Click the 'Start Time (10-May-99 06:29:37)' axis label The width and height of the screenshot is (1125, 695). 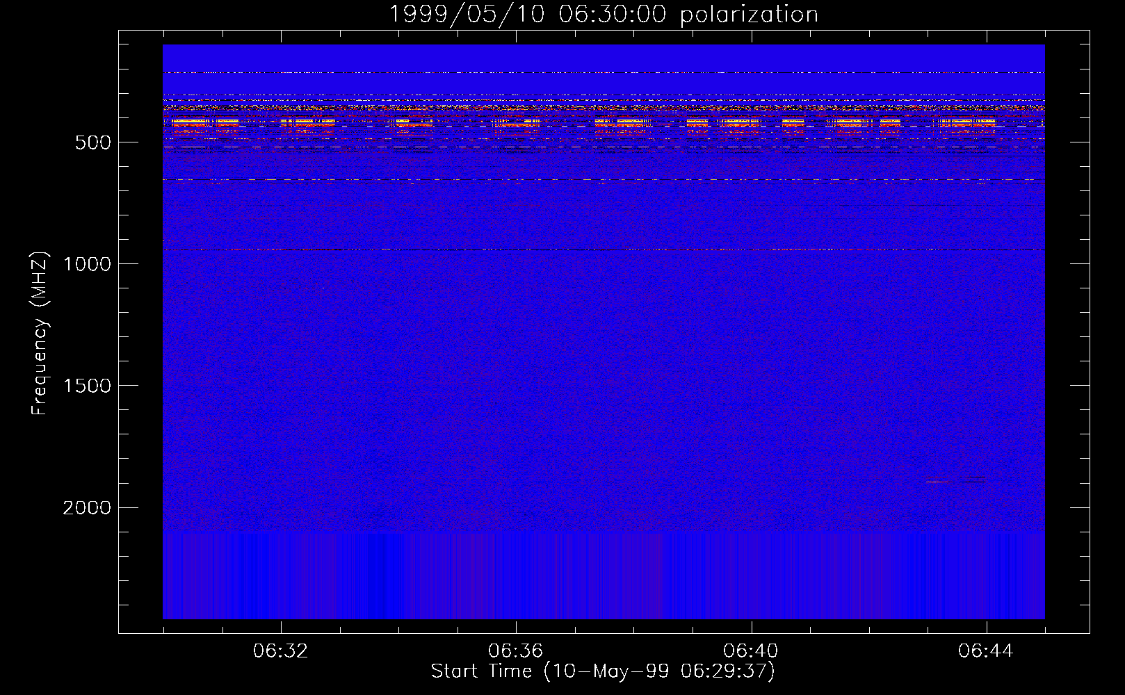tap(603, 671)
